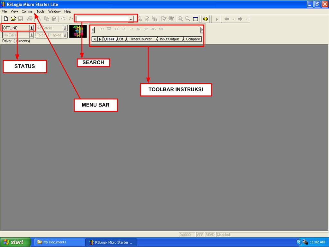Open the Help menu
329x247 pixels.
tap(68, 11)
